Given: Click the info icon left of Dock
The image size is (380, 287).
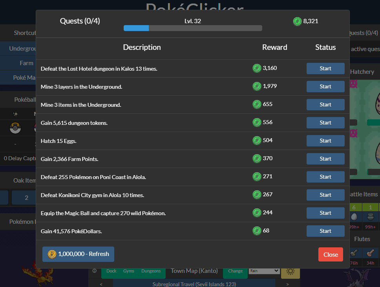Looking at the screenshot, I should click(95, 271).
